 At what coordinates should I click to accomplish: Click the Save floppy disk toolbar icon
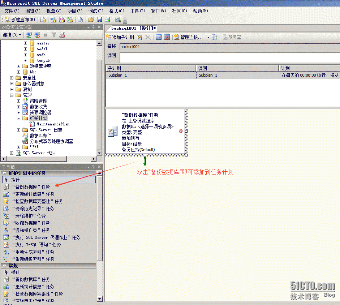coord(99,20)
